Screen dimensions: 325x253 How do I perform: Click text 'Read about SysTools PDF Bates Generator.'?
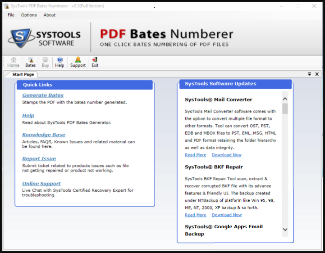point(67,122)
